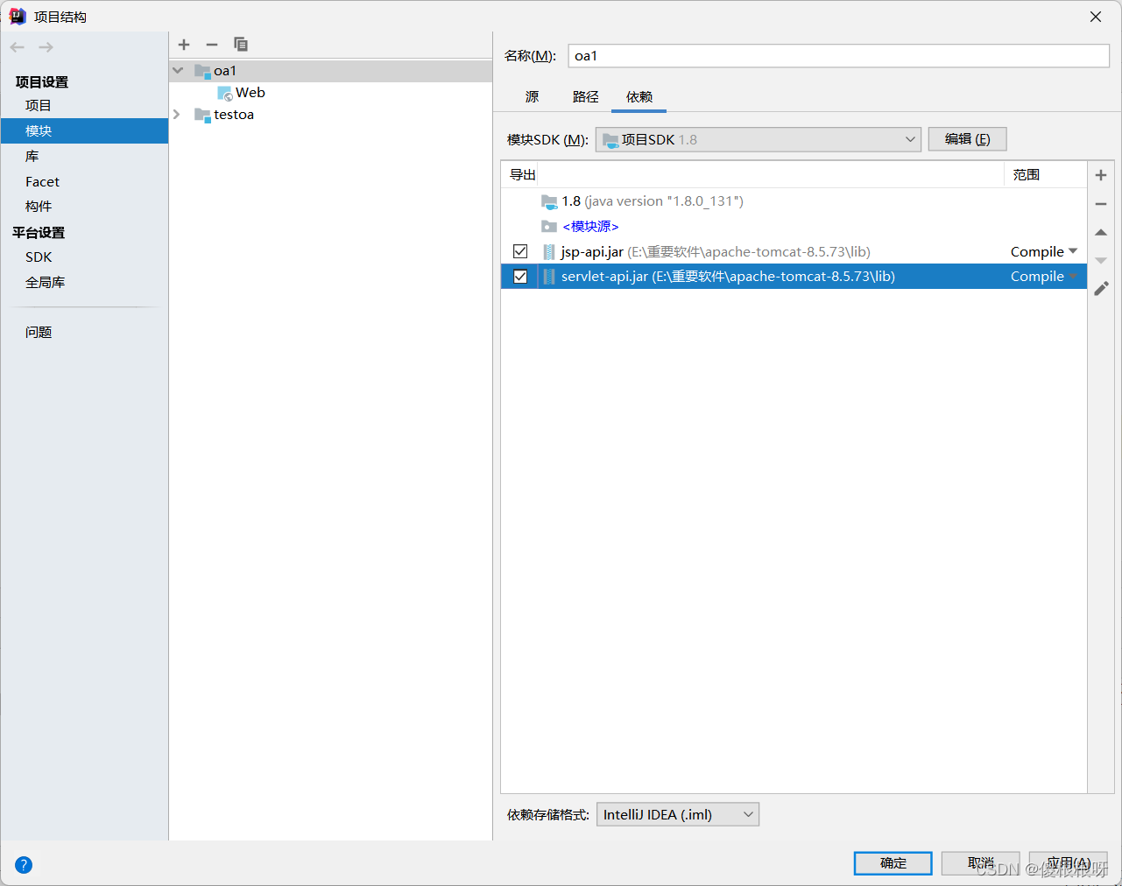The height and width of the screenshot is (886, 1122).
Task: Select the 1.8 java version dependency row
Action: [794, 201]
